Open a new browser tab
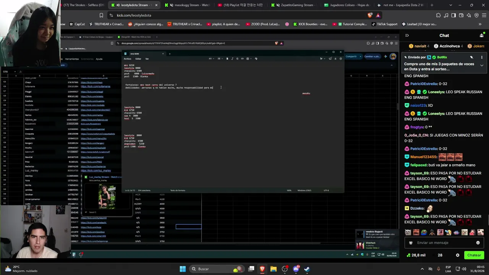This screenshot has width=489, height=275. 432,5
